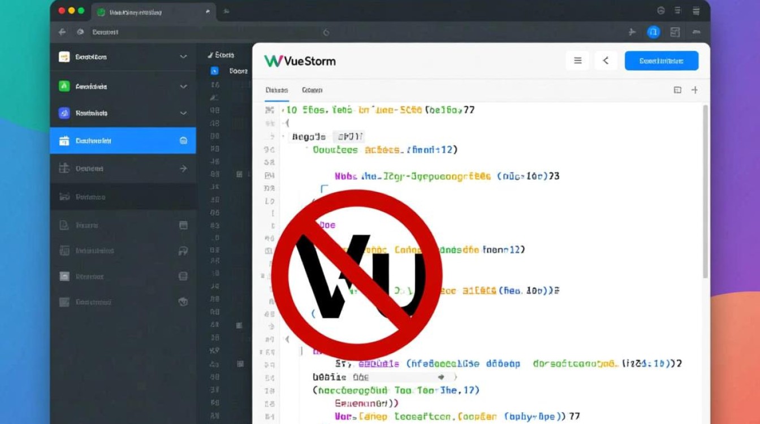
Task: Click the split-panel icon next to the plus
Action: pos(677,89)
